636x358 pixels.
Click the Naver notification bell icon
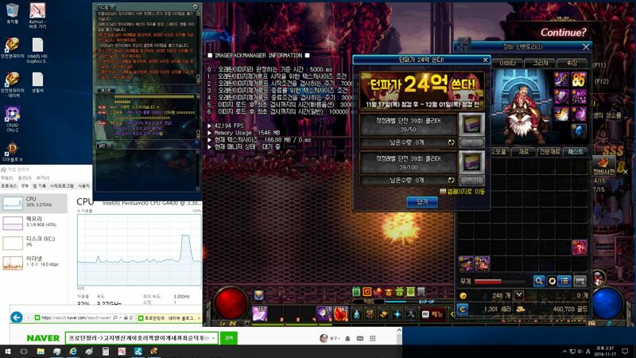click(347, 338)
